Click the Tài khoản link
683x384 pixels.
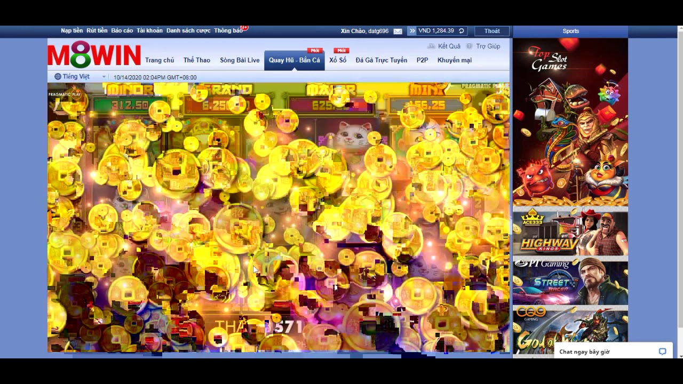pos(149,31)
